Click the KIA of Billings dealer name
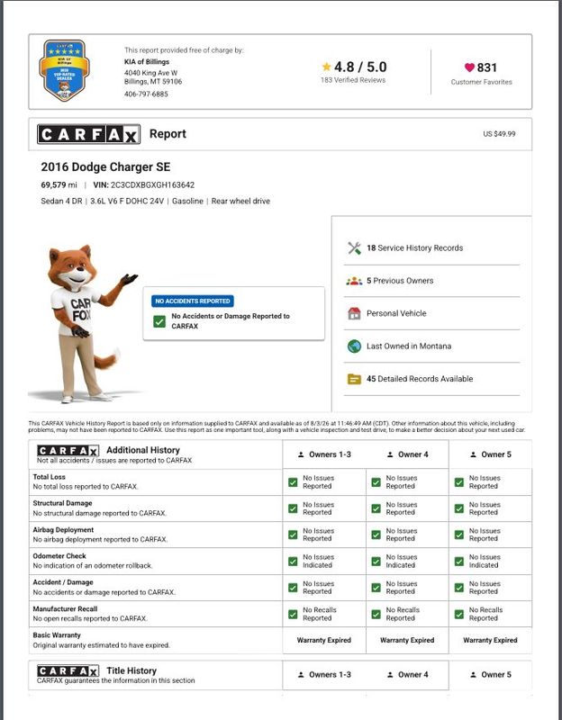Screen dimensions: 562x720 point(147,61)
